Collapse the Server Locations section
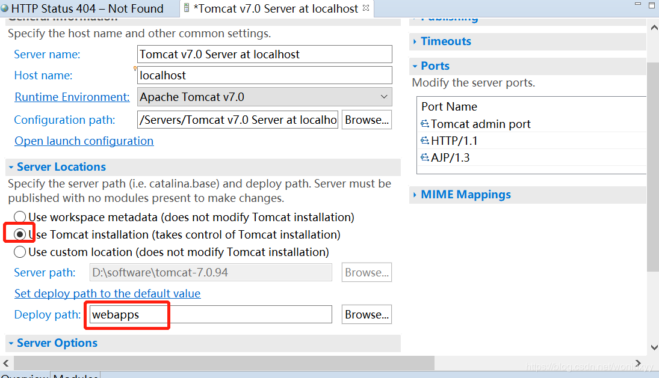This screenshot has height=378, width=659. tap(11, 167)
